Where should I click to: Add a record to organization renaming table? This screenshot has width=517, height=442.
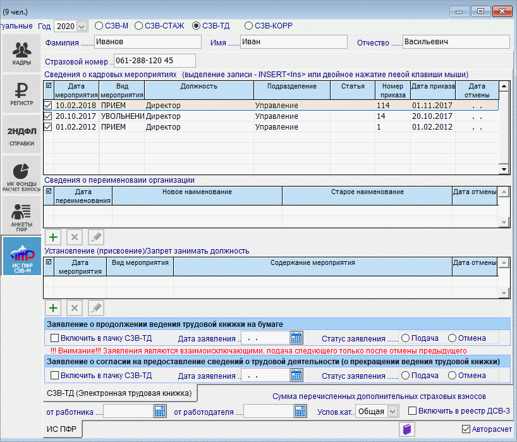click(53, 237)
